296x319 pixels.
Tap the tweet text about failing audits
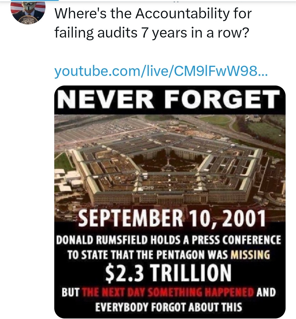point(152,24)
